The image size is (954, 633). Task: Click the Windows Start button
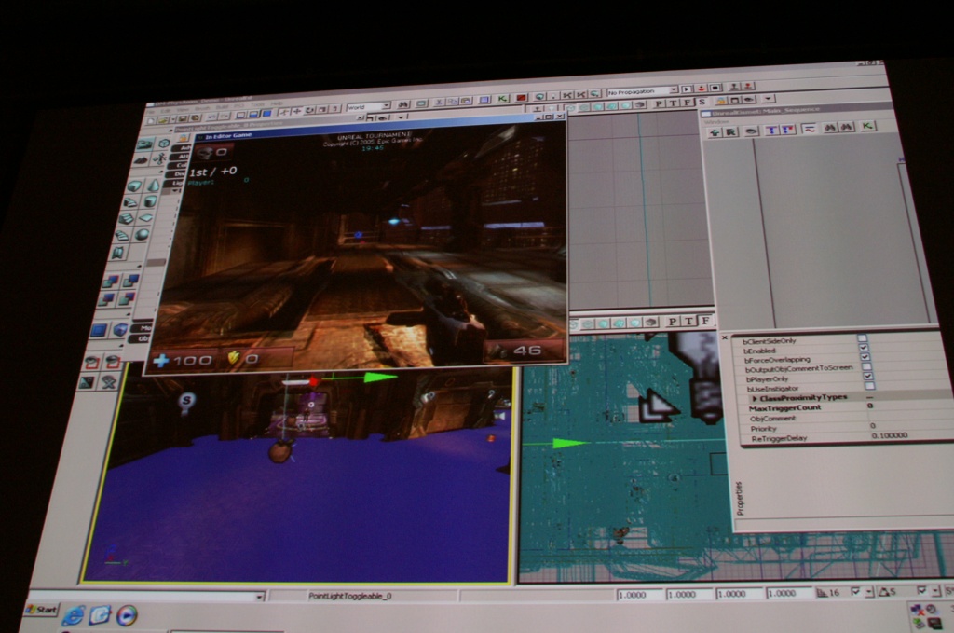pyautogui.click(x=41, y=609)
